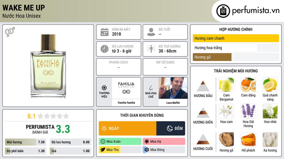Click the five-star rating row
This screenshot has height=159, width=284.
(x=53, y=116)
